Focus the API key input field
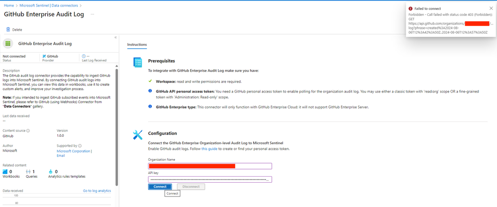 click(x=210, y=180)
